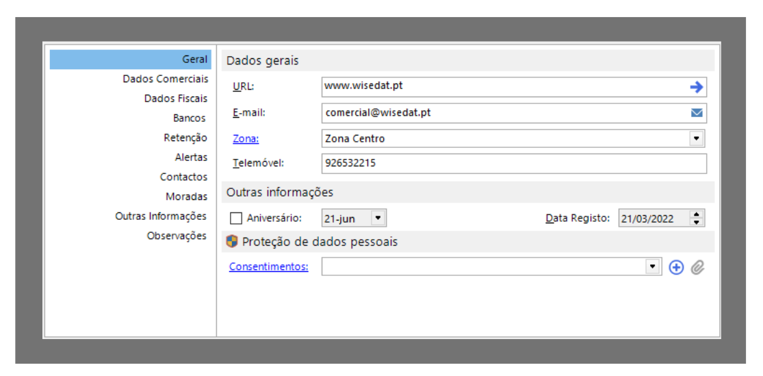Click the envelope icon to send e-mail

697,113
